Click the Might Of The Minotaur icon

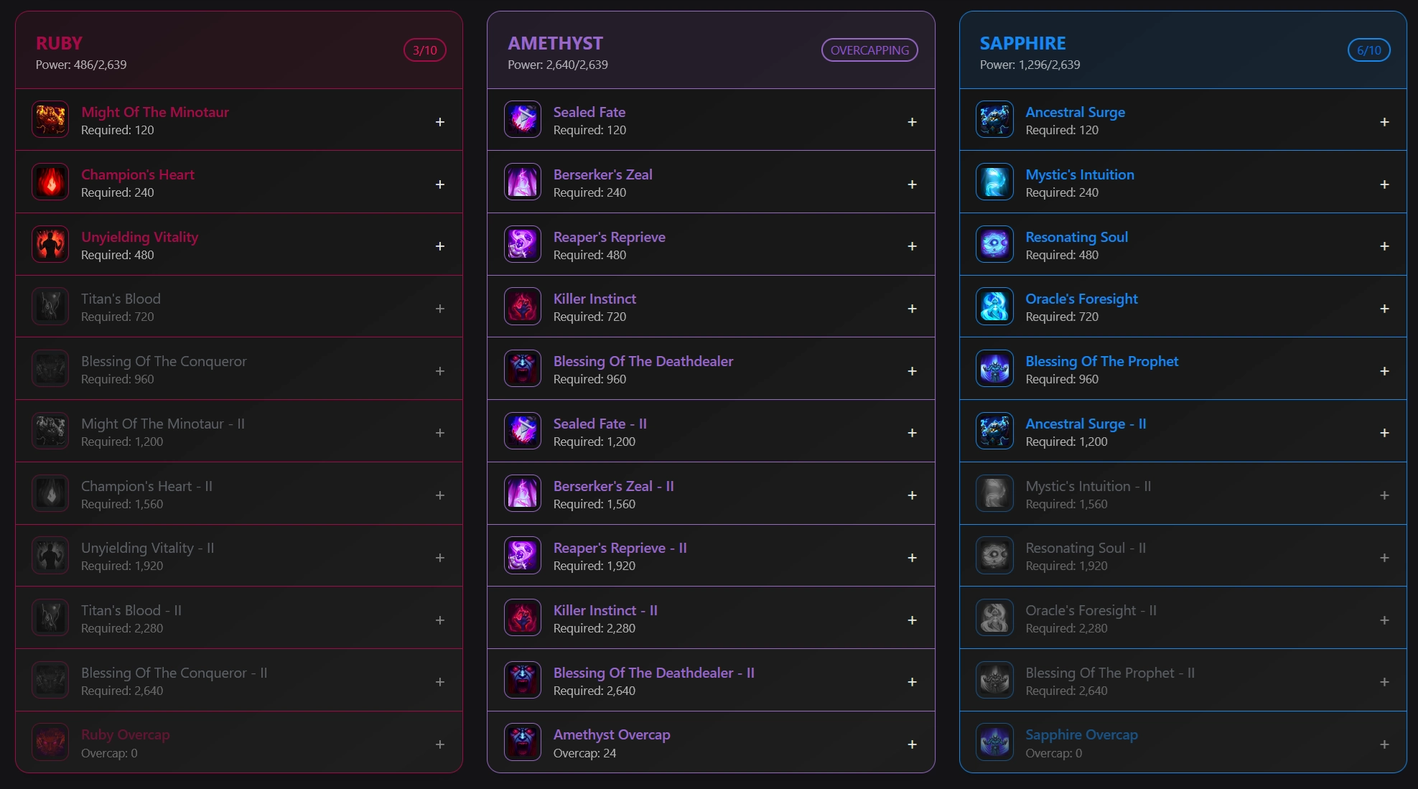click(50, 120)
